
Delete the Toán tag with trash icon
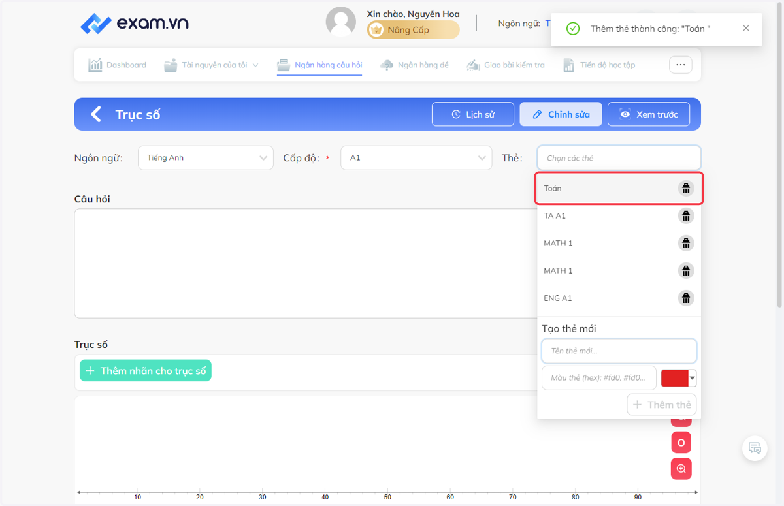685,189
